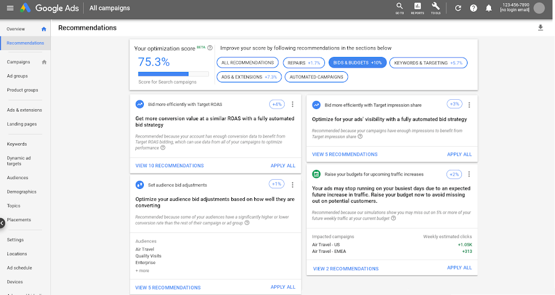The image size is (555, 295).
Task: Open the help question mark icon
Action: tap(474, 8)
